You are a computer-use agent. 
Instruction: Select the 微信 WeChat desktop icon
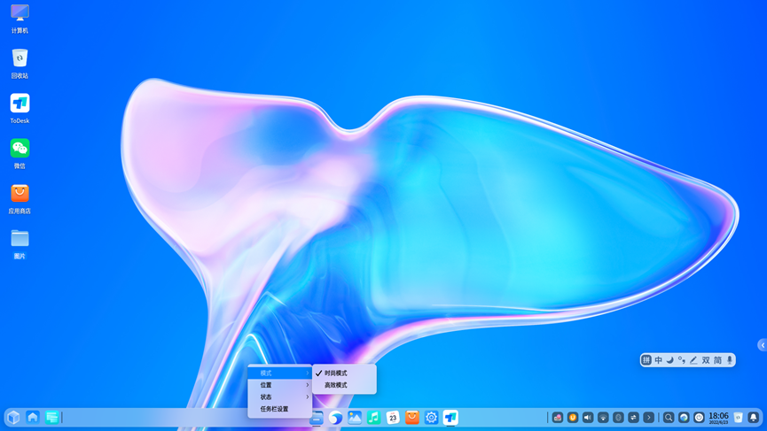20,154
